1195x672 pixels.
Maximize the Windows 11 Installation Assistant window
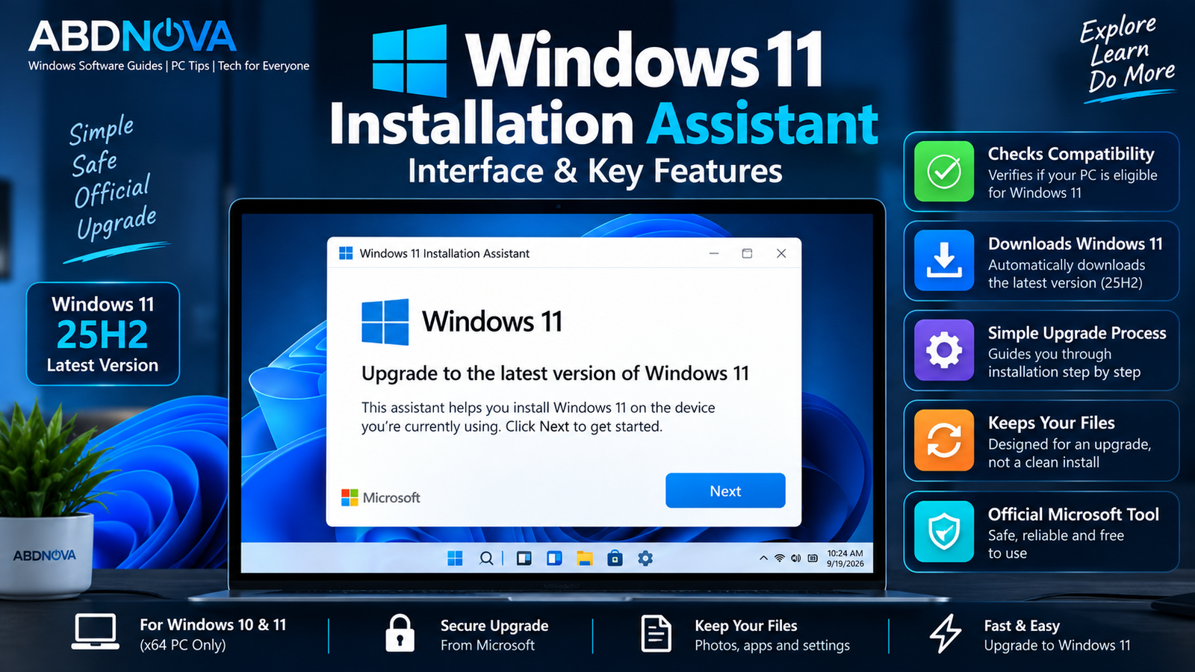pyautogui.click(x=747, y=253)
